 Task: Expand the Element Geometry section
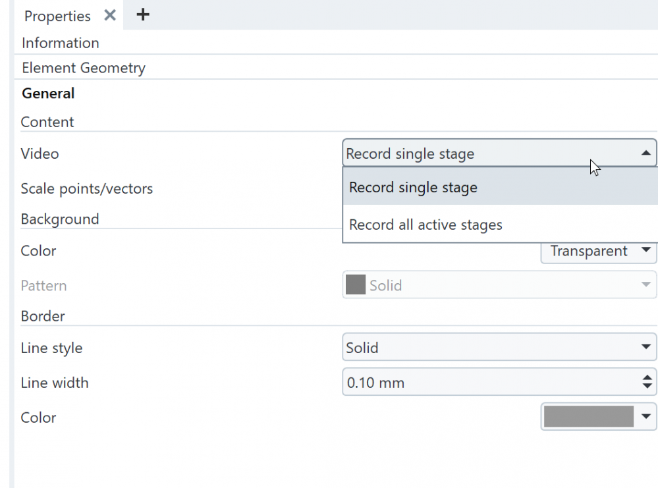pos(83,68)
